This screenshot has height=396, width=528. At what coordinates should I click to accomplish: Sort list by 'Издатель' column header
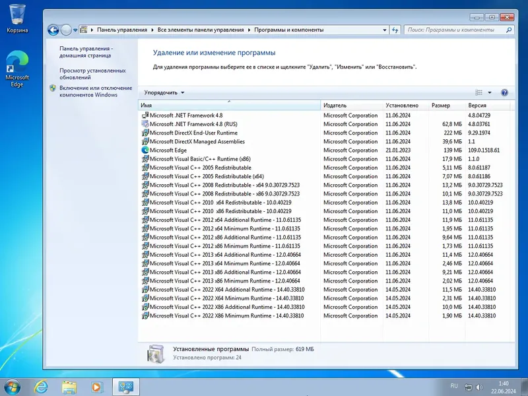coord(352,106)
